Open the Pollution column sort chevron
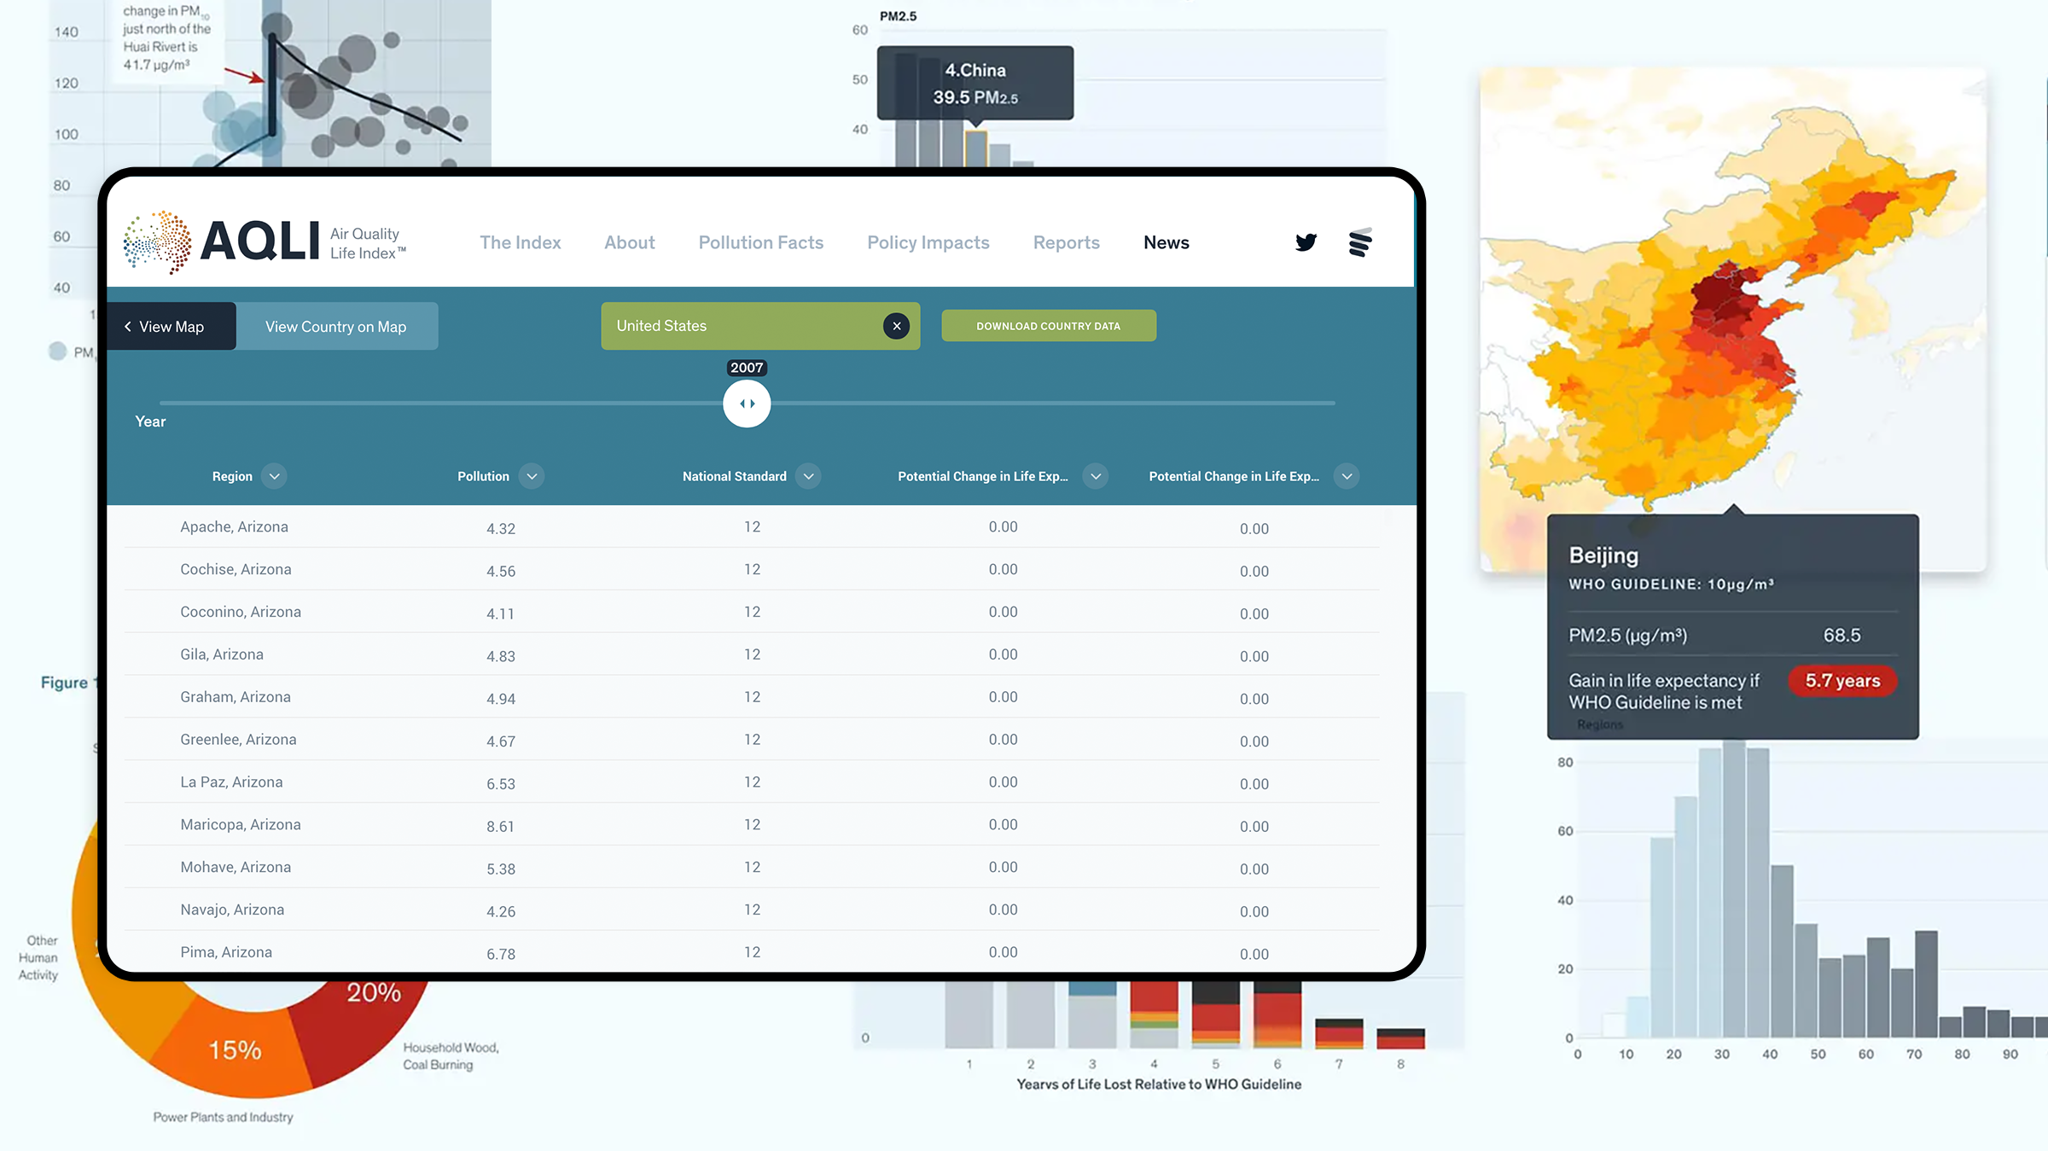Screen dimensions: 2048x1151 pyautogui.click(x=532, y=476)
